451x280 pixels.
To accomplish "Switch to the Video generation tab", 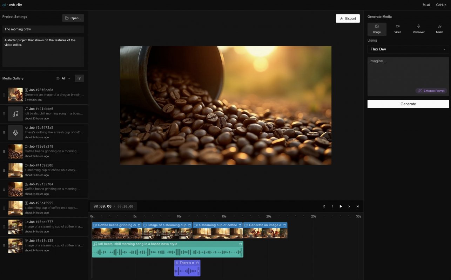I will coord(397,29).
